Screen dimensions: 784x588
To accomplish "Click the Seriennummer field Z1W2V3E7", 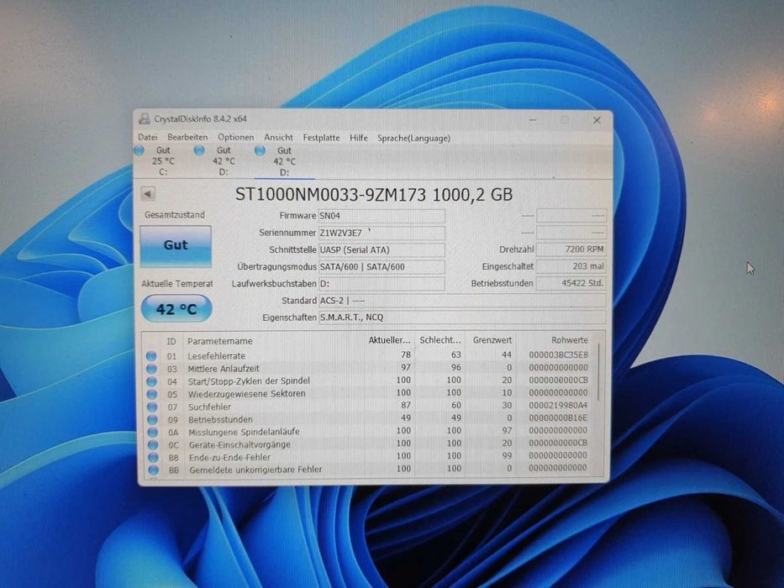I will point(381,233).
